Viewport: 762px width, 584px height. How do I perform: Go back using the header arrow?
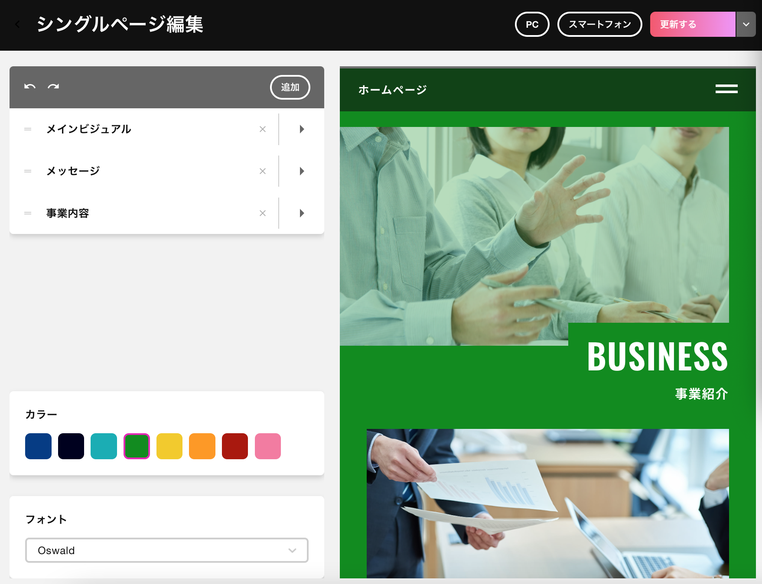tap(17, 25)
